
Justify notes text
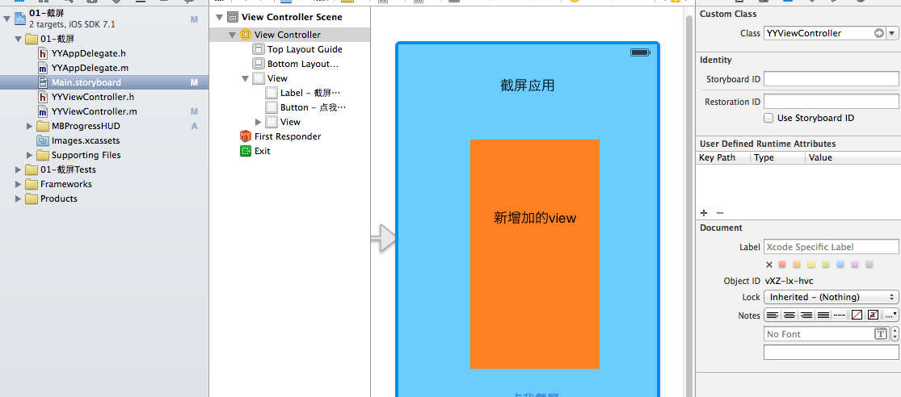point(823,315)
